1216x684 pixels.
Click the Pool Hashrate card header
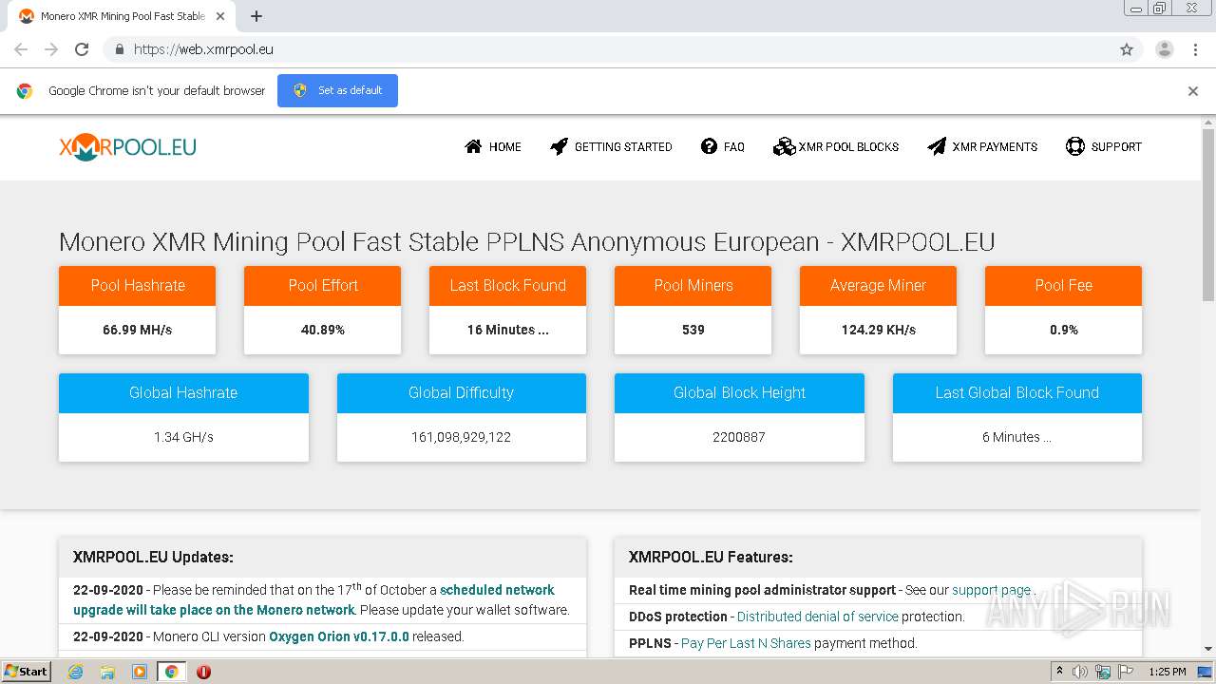click(137, 285)
